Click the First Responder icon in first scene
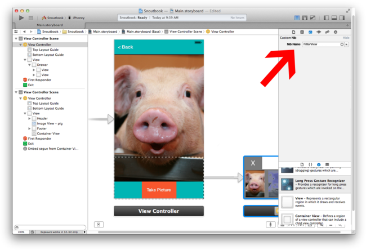Viewport: 366px width, 250px height. [25, 79]
